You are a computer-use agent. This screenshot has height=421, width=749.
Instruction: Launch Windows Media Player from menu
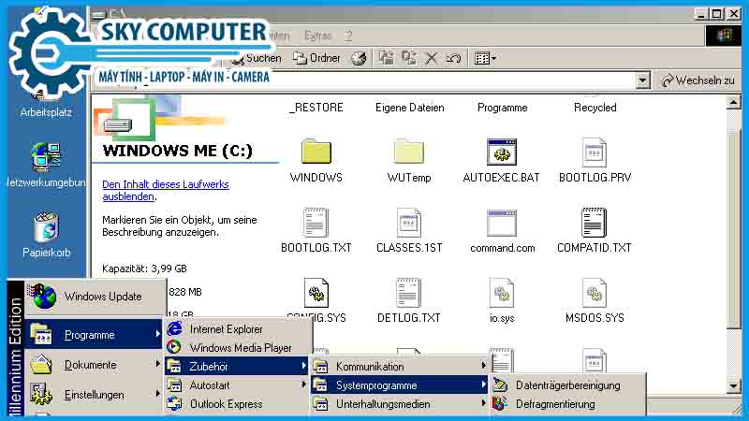(x=238, y=347)
